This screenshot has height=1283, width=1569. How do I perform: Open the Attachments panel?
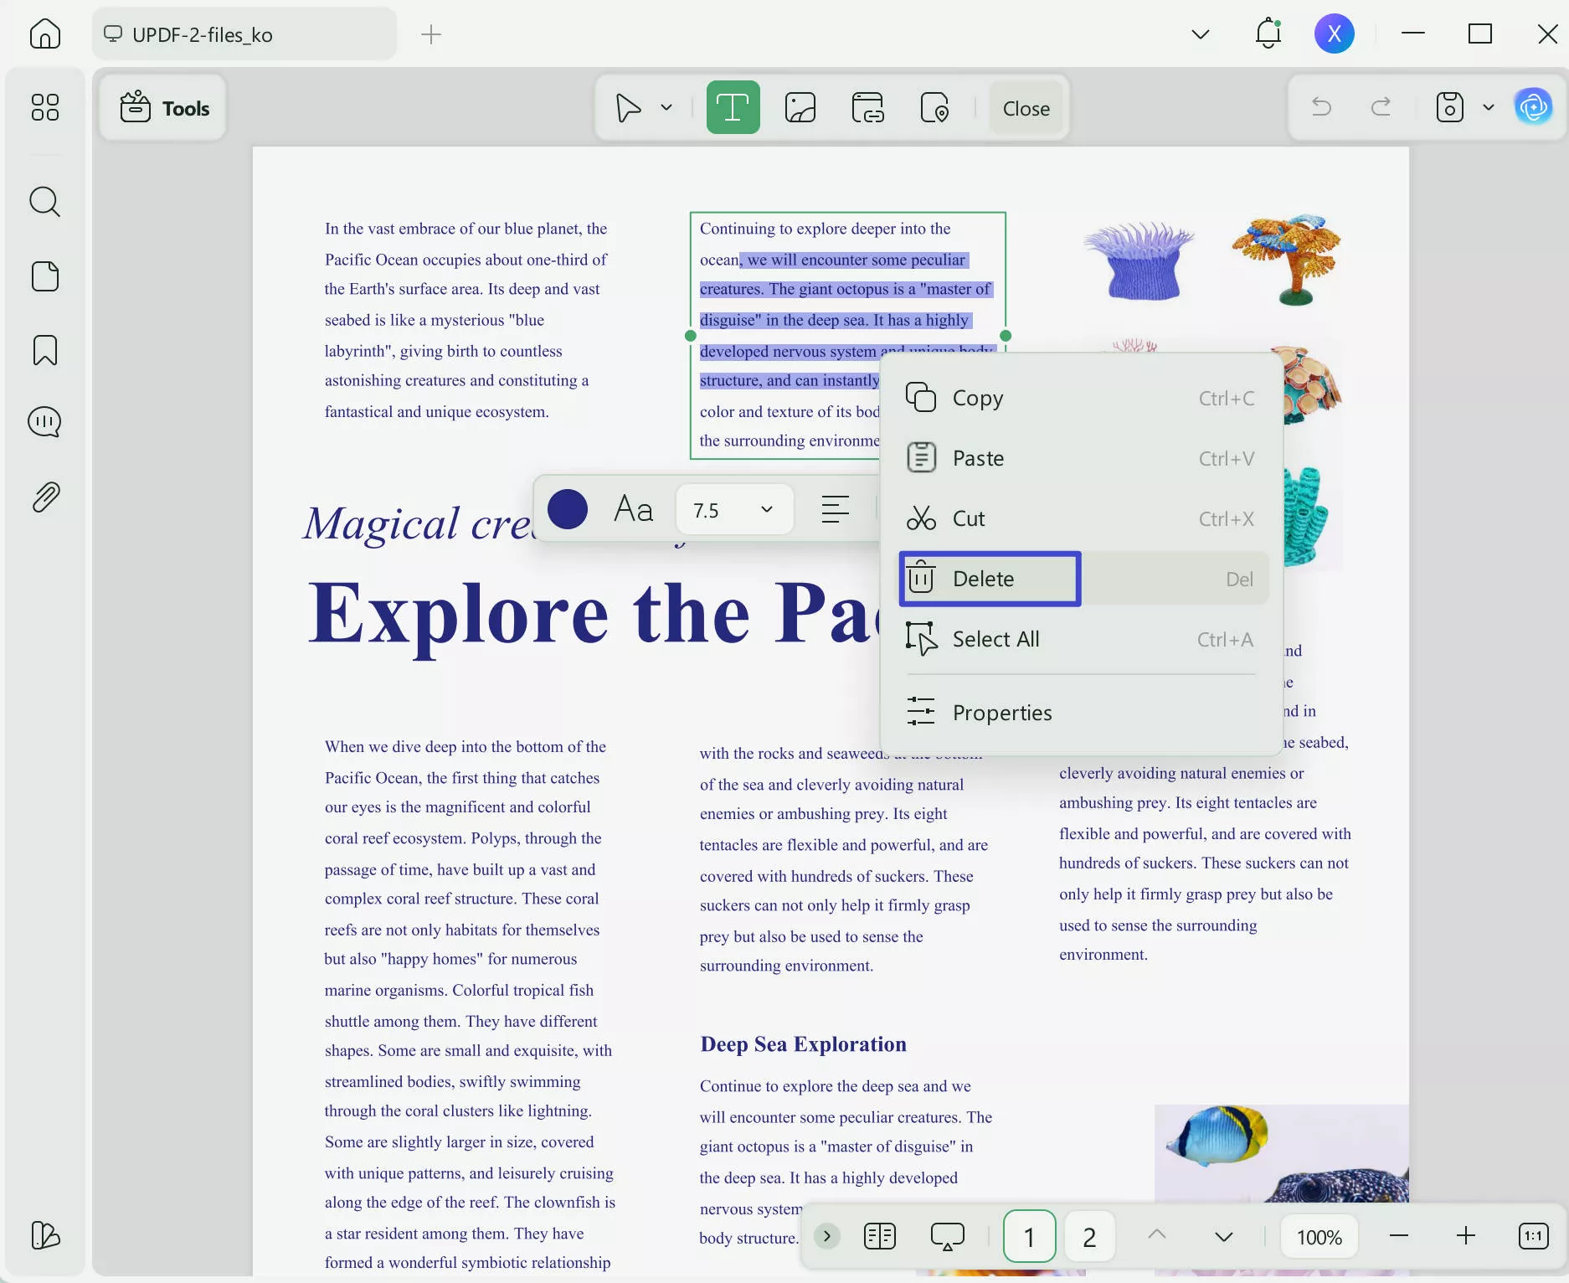tap(44, 495)
